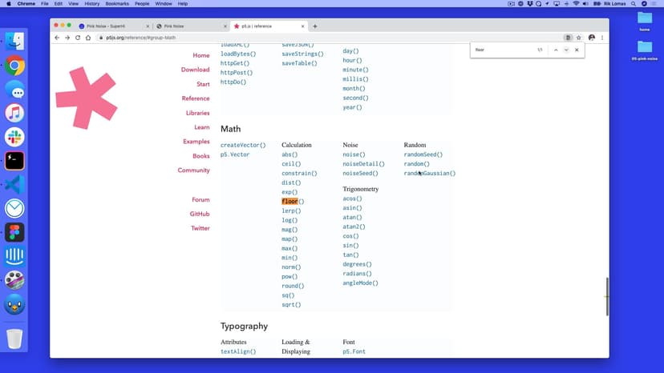Bookmark this page with the star icon
The height and width of the screenshot is (373, 664).
click(x=578, y=38)
